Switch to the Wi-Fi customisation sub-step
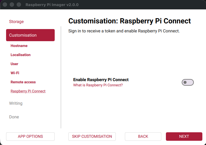The width and height of the screenshot is (206, 145). click(15, 73)
